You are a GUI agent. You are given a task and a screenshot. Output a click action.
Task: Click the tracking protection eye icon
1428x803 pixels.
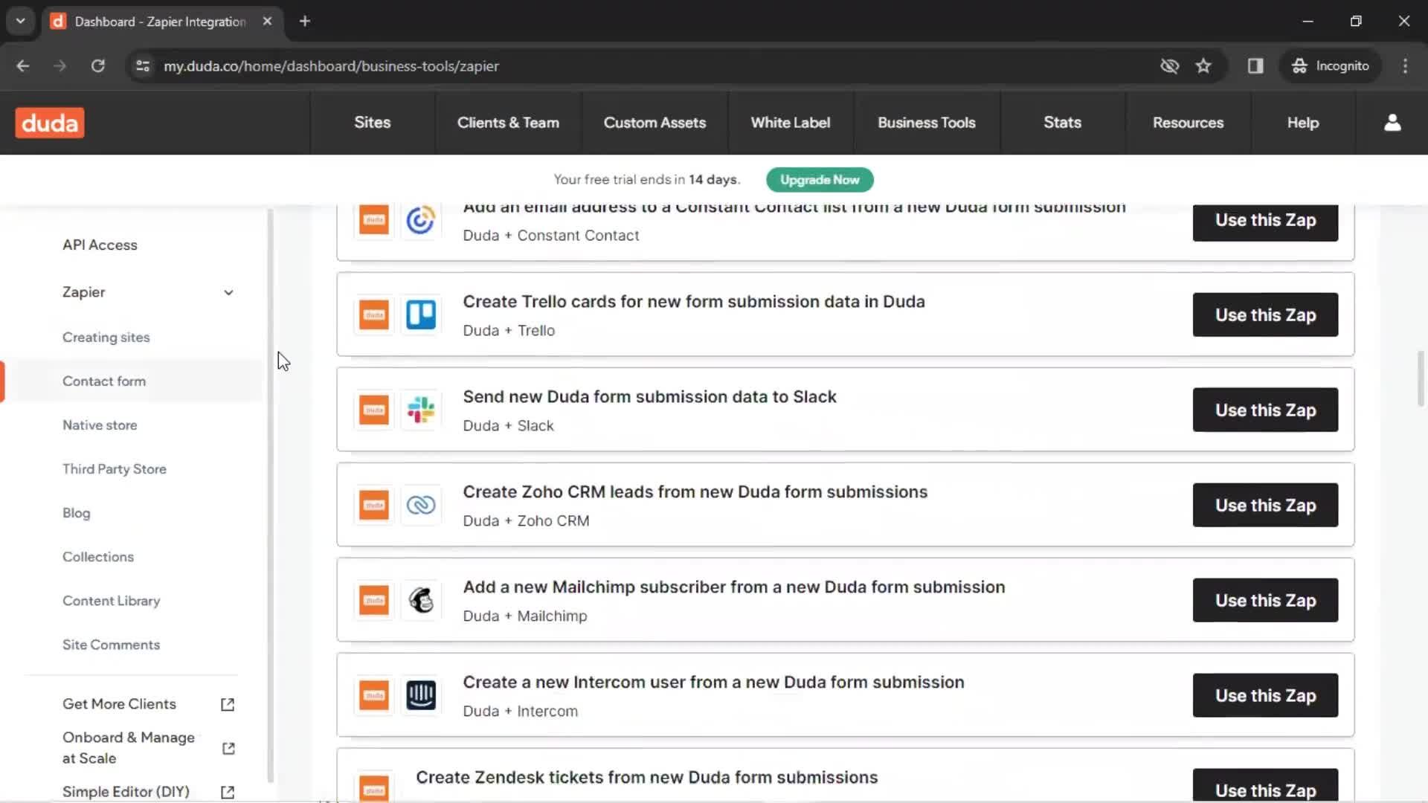click(x=1169, y=65)
